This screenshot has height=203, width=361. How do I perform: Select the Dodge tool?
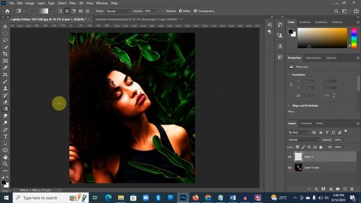[5, 123]
